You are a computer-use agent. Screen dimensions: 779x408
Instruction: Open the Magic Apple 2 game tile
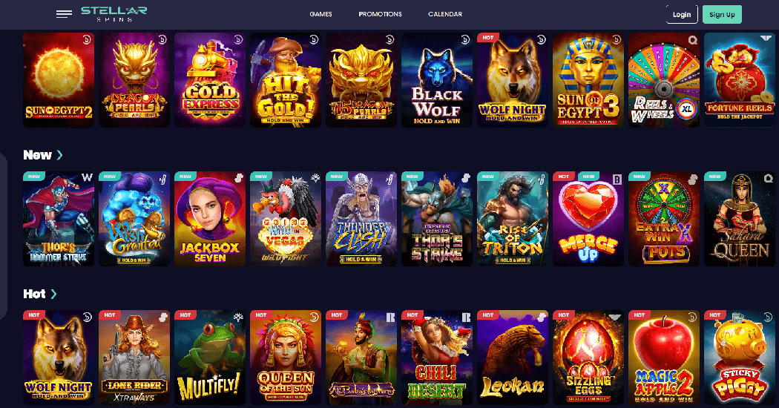coord(664,358)
